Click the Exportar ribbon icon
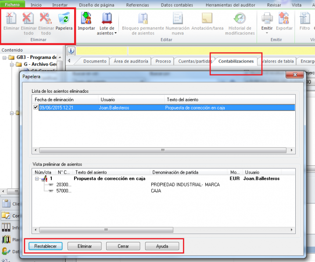This screenshot has height=262, width=315. pos(284,21)
